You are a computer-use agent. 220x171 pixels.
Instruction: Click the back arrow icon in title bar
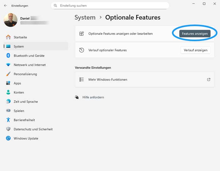(x=5, y=6)
